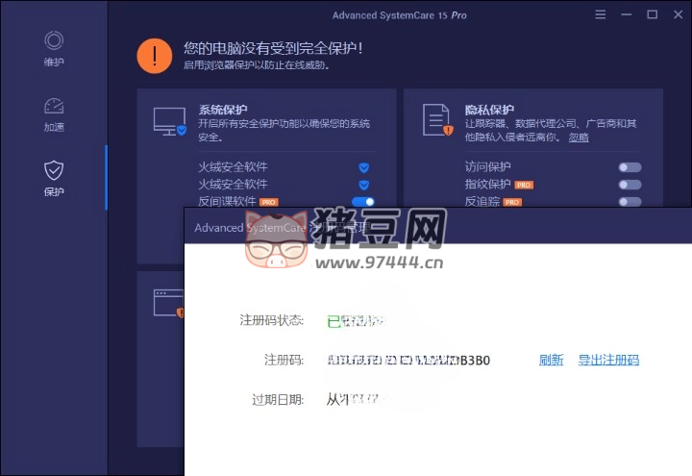Click the 导出注册码 export link
The height and width of the screenshot is (476, 692).
click(608, 361)
